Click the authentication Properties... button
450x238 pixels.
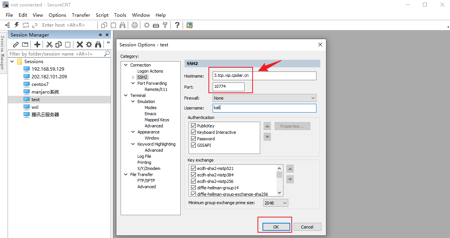(292, 126)
